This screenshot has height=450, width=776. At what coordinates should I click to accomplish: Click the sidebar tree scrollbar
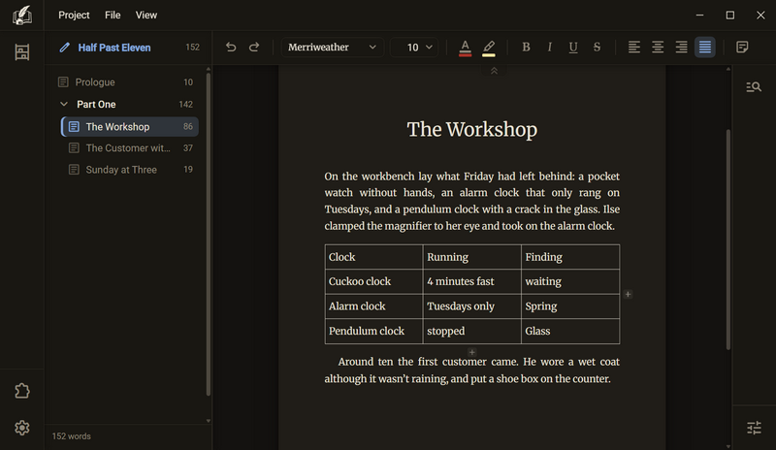209,234
